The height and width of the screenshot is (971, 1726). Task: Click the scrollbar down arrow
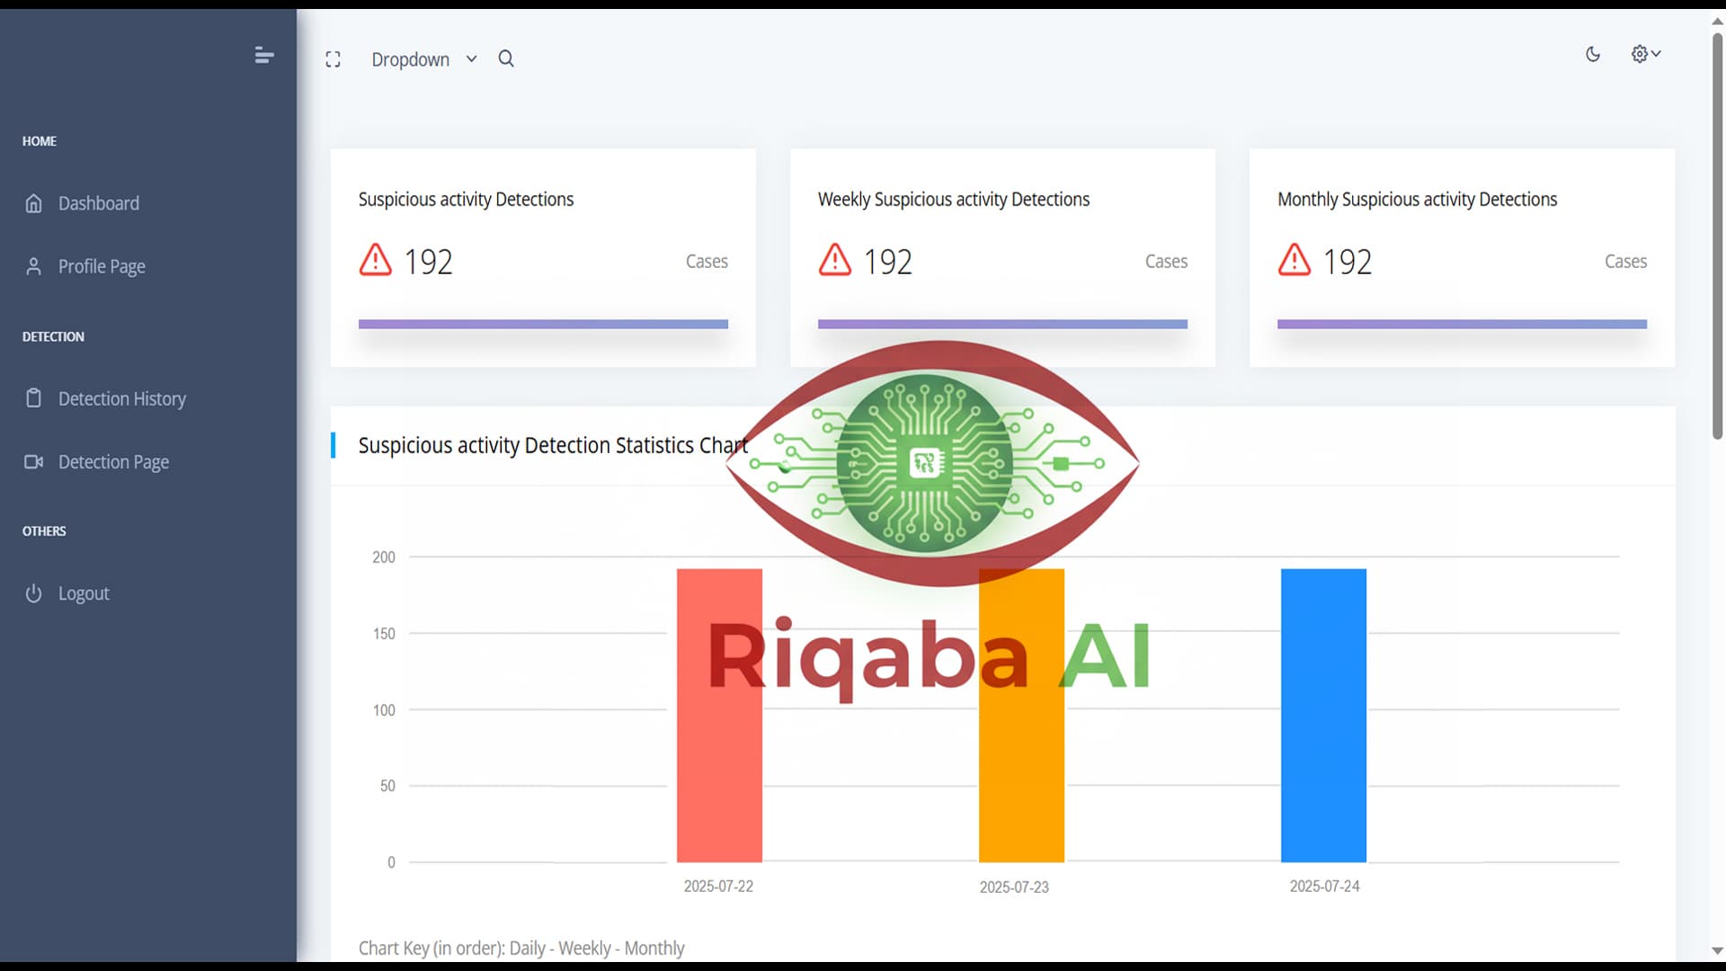point(1717,950)
